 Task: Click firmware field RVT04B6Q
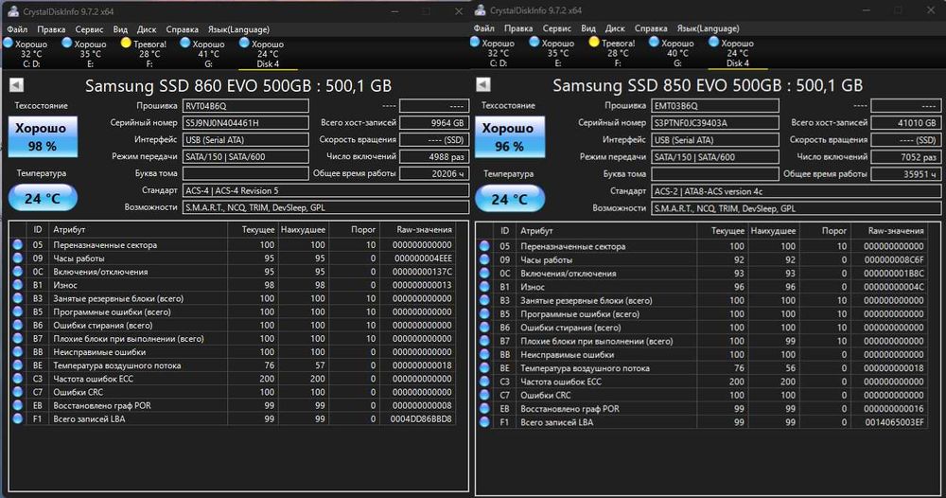(246, 106)
